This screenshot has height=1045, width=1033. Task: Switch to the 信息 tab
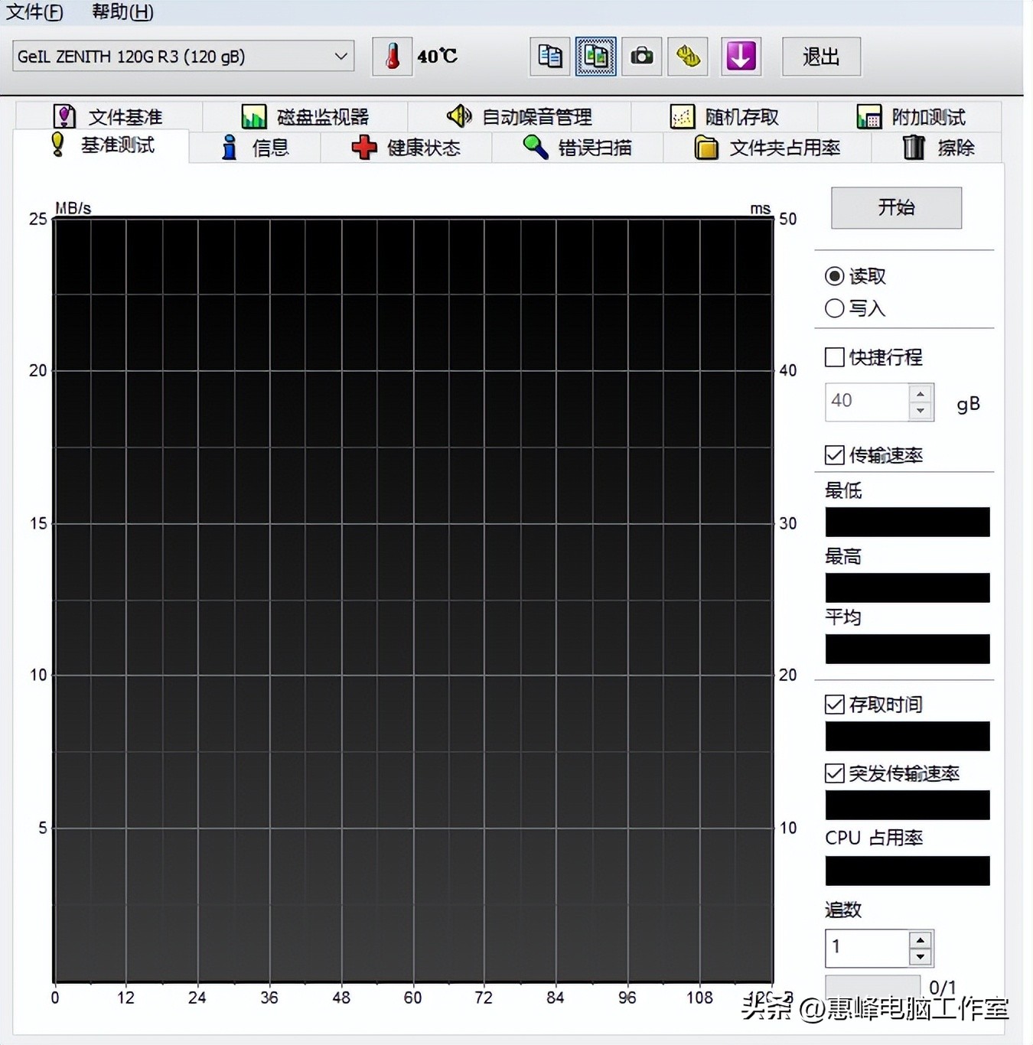(269, 147)
